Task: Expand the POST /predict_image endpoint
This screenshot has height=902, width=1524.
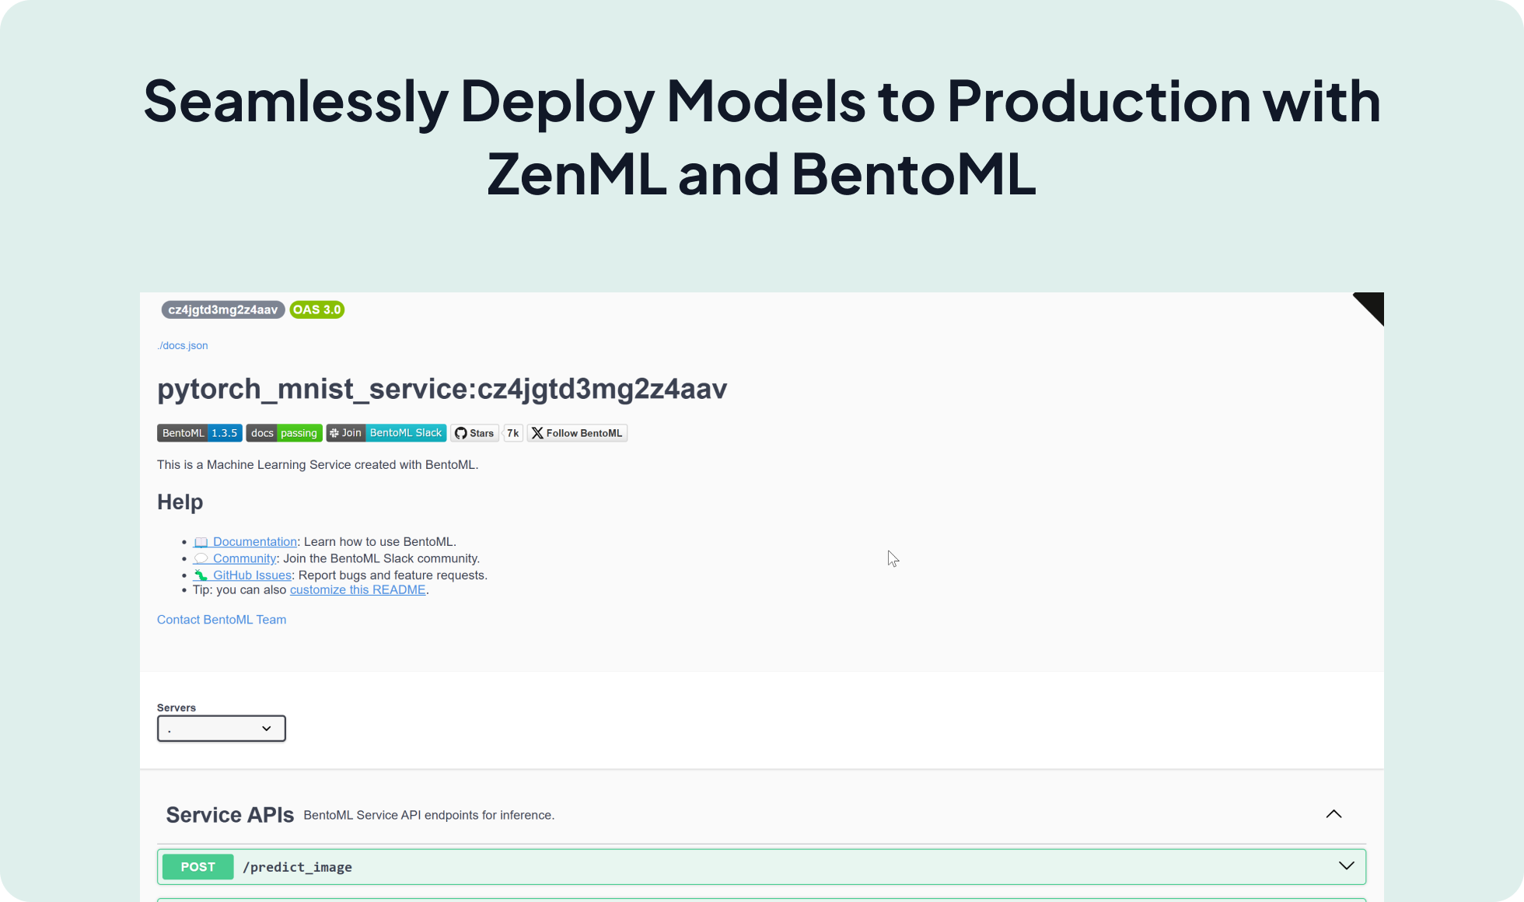Action: pyautogui.click(x=1345, y=866)
